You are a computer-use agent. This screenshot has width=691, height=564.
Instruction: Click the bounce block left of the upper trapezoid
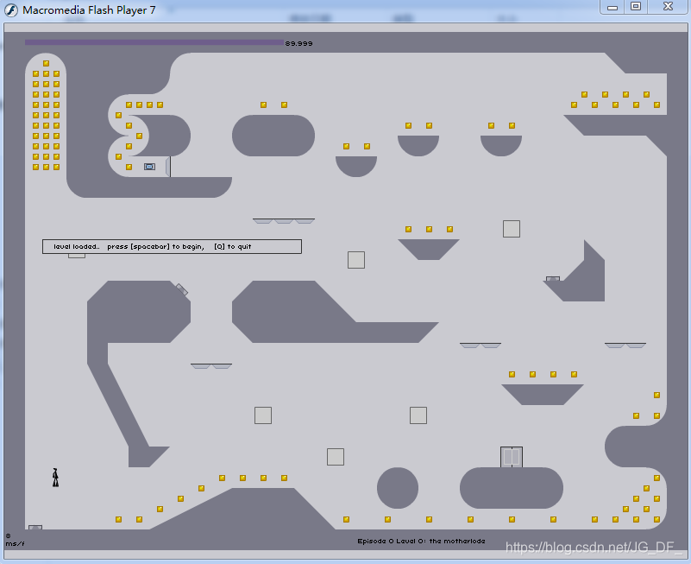pyautogui.click(x=356, y=260)
